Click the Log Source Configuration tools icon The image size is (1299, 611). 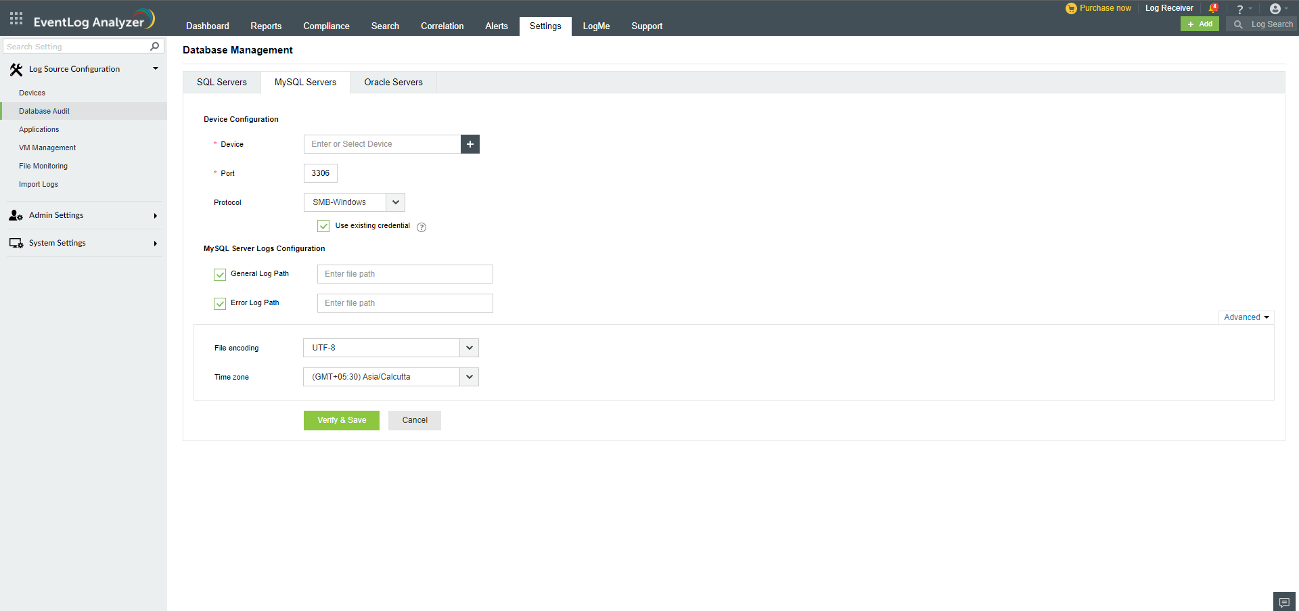click(x=16, y=69)
